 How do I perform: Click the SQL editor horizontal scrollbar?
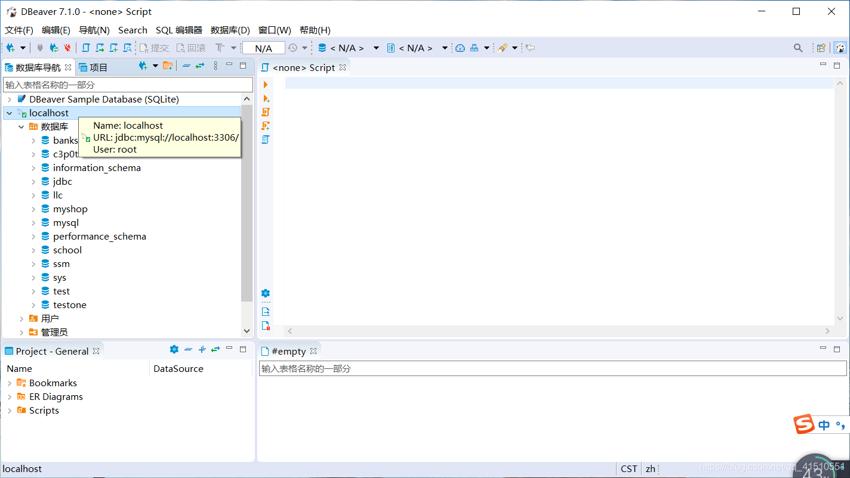click(x=558, y=331)
